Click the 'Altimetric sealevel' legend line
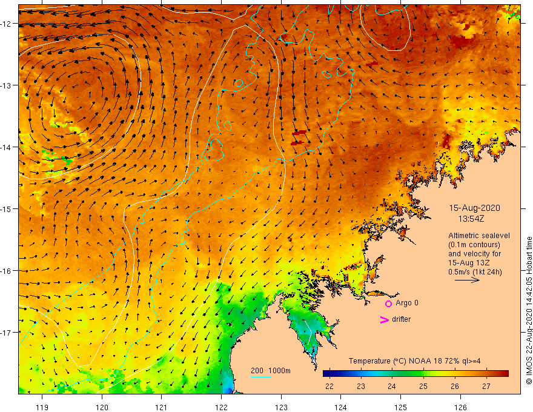 tap(479, 236)
